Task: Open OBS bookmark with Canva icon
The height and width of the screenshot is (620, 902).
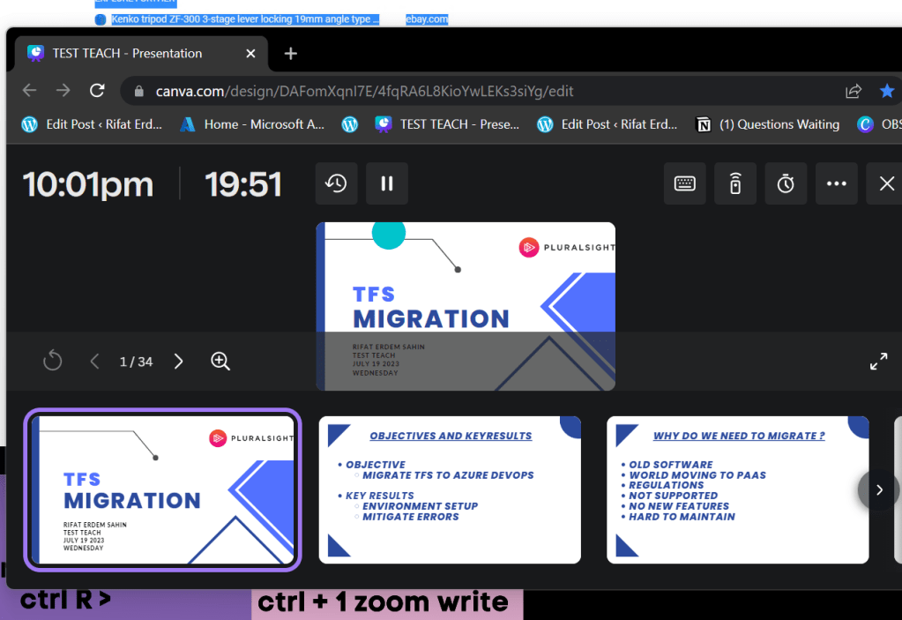Action: [879, 124]
